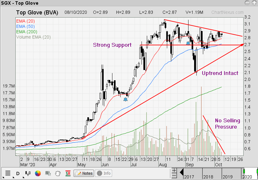Screen dimensions: 258x180
Task: Toggle the SR support resistance tool
Action: tap(68, 173)
